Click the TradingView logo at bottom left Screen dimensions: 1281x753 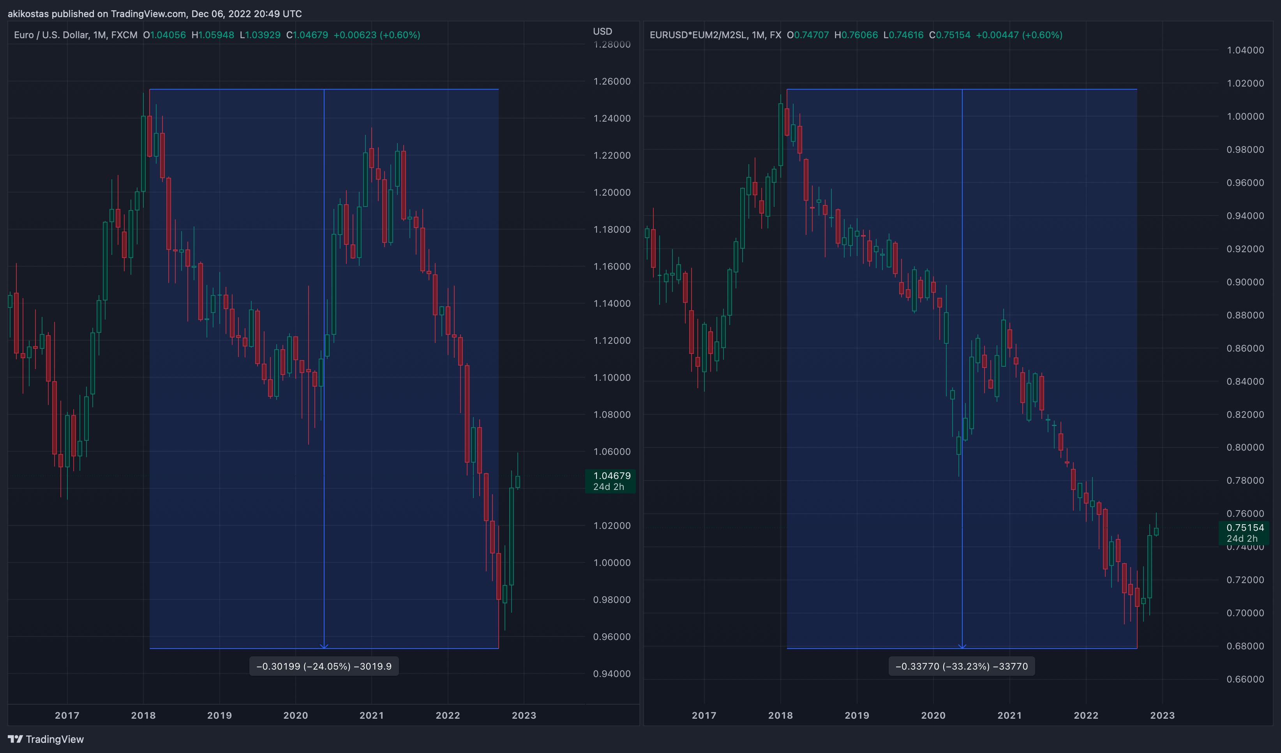click(46, 739)
